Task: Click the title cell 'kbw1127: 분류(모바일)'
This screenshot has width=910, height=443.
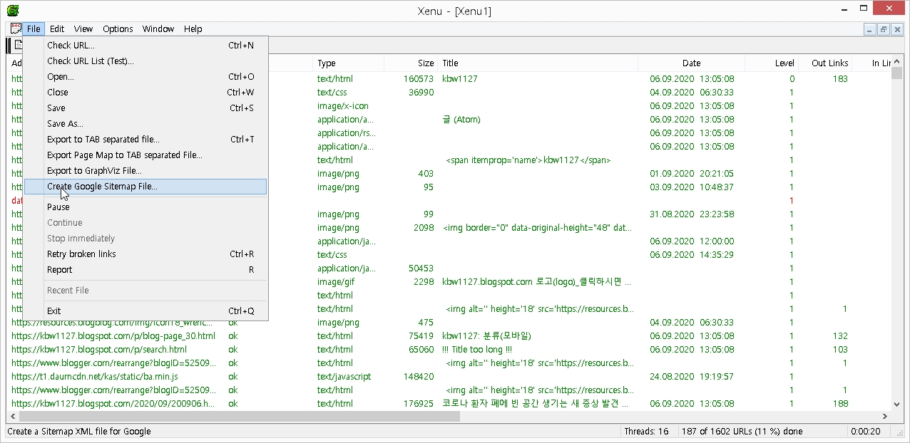Action: click(x=486, y=336)
